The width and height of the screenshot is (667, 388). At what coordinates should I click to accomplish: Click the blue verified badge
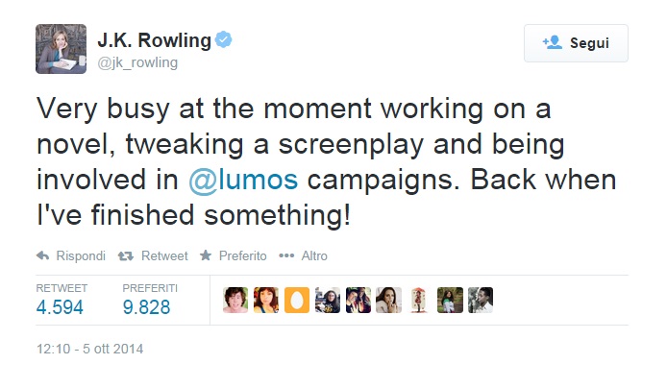[x=224, y=40]
